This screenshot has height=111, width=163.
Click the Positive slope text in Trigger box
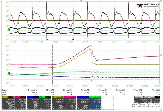click(x=157, y=102)
